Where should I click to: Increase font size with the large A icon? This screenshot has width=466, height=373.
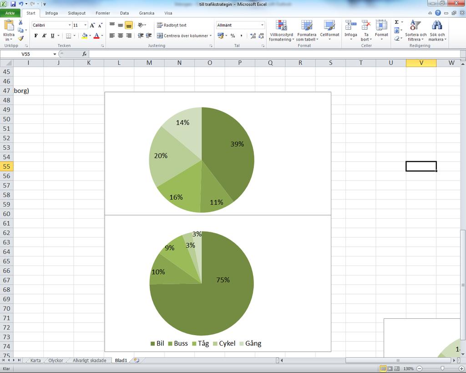tap(92, 26)
